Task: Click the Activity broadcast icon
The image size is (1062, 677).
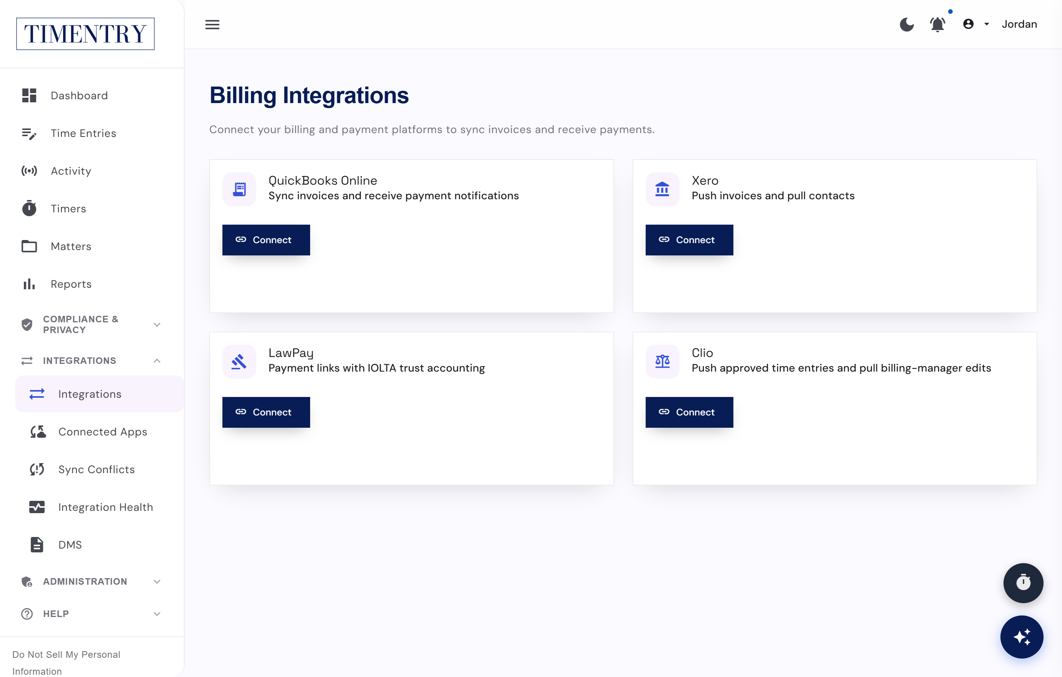Action: click(x=29, y=171)
